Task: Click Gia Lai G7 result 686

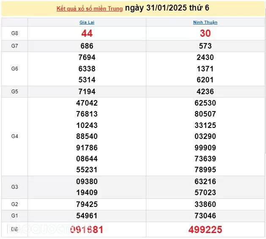Action: [87, 46]
